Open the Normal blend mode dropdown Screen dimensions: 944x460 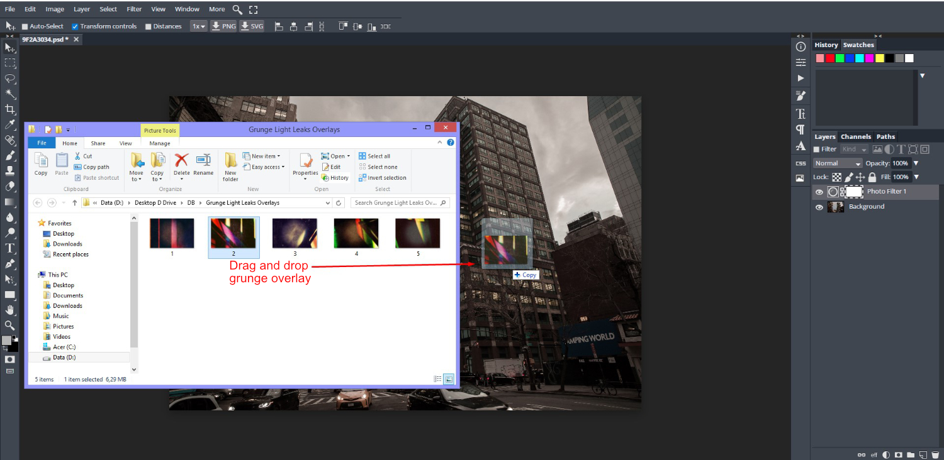coord(837,163)
